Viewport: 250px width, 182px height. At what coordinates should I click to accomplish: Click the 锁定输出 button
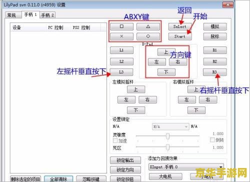[x=125, y=160]
